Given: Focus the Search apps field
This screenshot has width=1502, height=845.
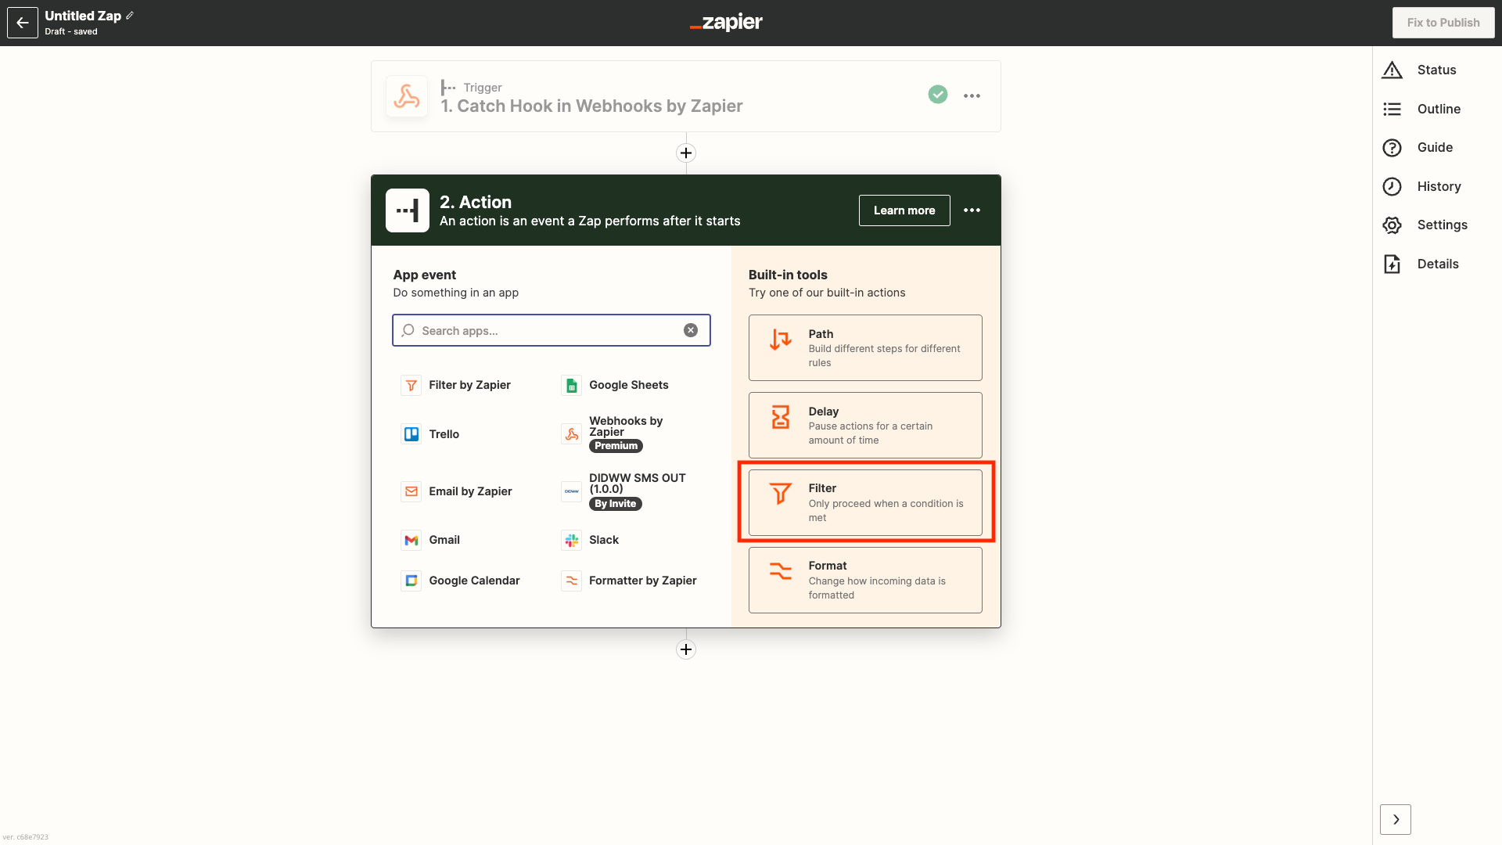Looking at the screenshot, I should click(x=552, y=330).
